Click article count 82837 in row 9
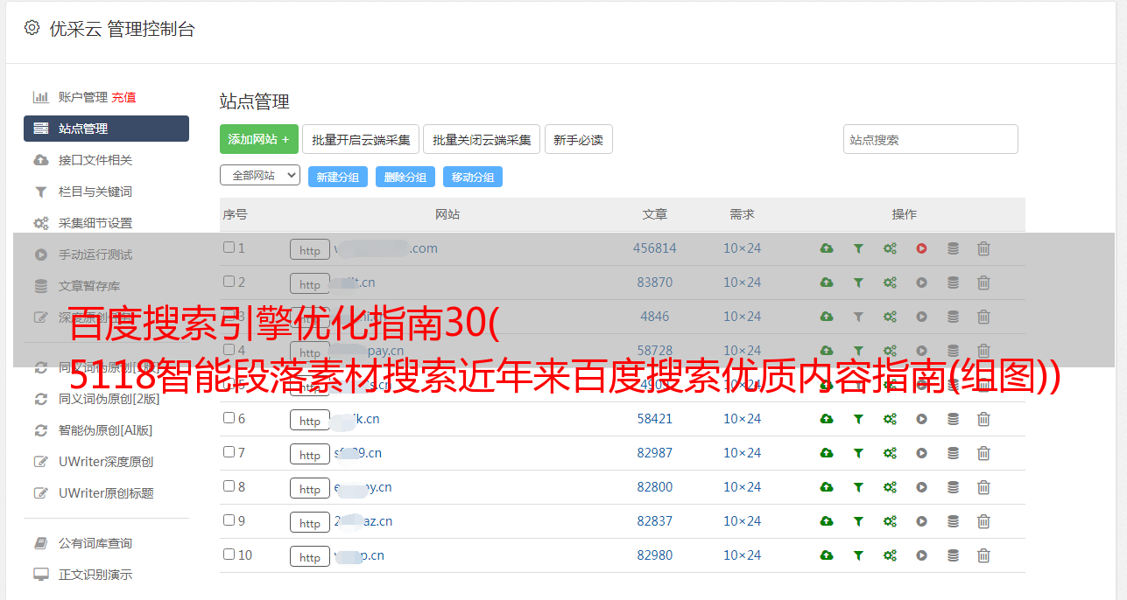This screenshot has width=1127, height=600. [655, 521]
